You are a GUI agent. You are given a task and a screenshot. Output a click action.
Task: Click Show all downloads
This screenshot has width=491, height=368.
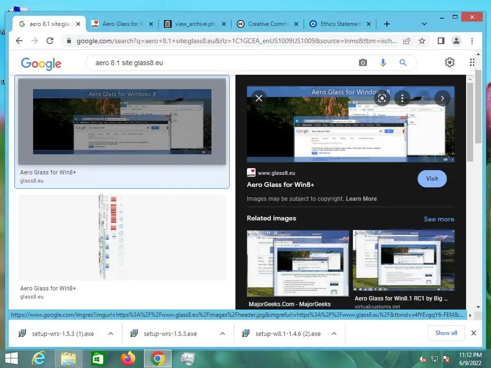(446, 333)
